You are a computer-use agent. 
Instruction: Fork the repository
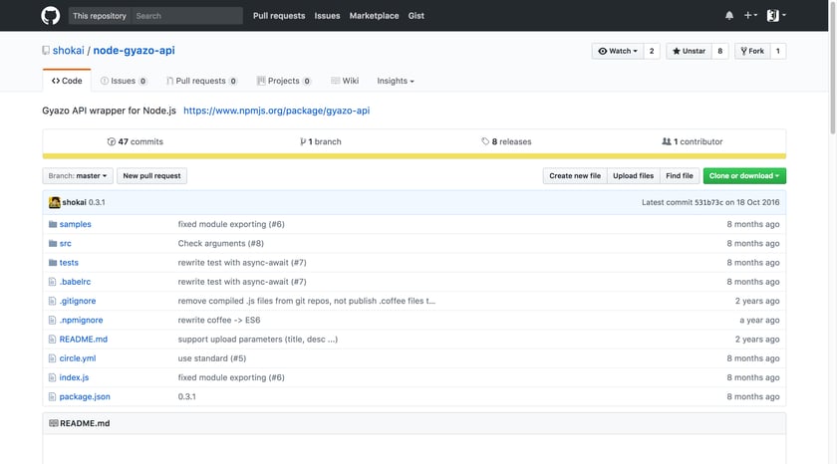click(752, 51)
